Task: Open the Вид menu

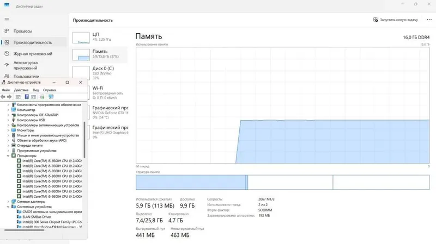Action: point(35,90)
